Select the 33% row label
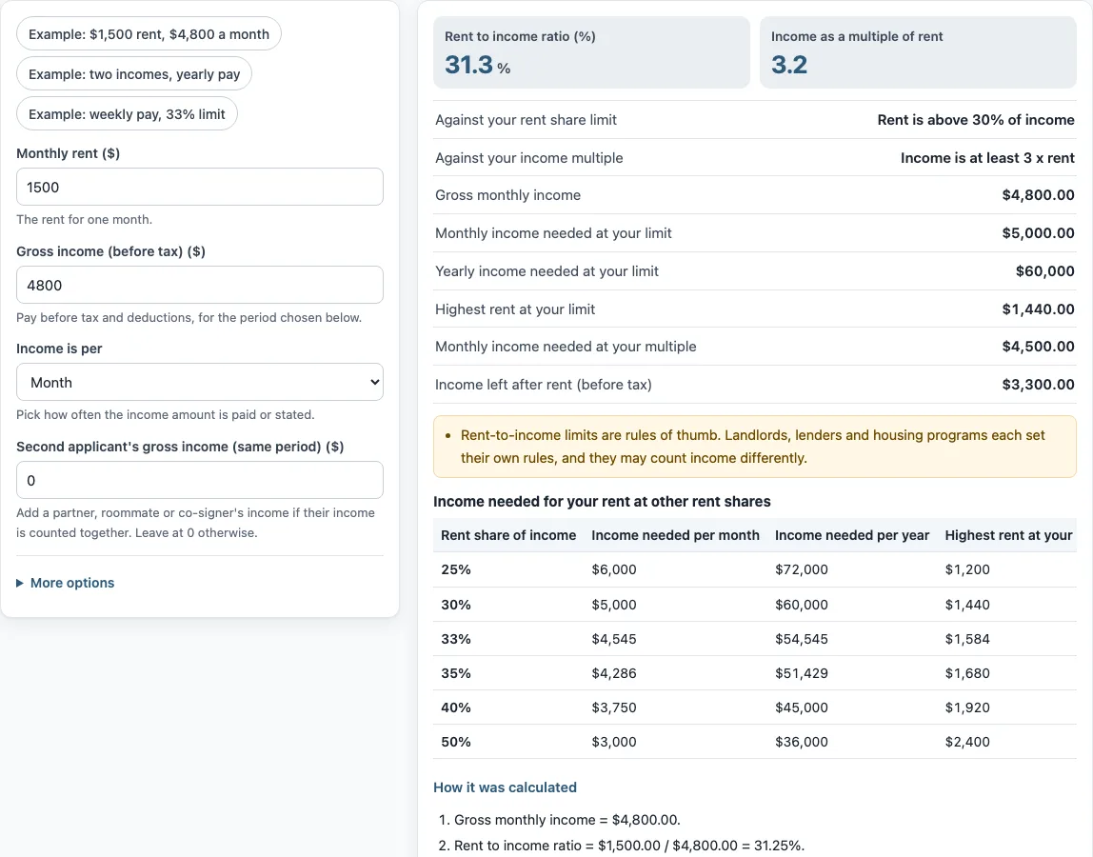Image resolution: width=1093 pixels, height=857 pixels. point(456,640)
